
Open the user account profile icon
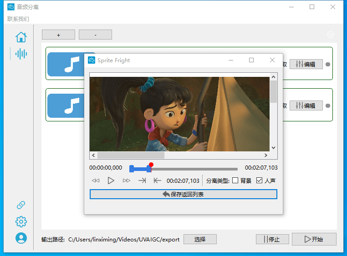21,238
